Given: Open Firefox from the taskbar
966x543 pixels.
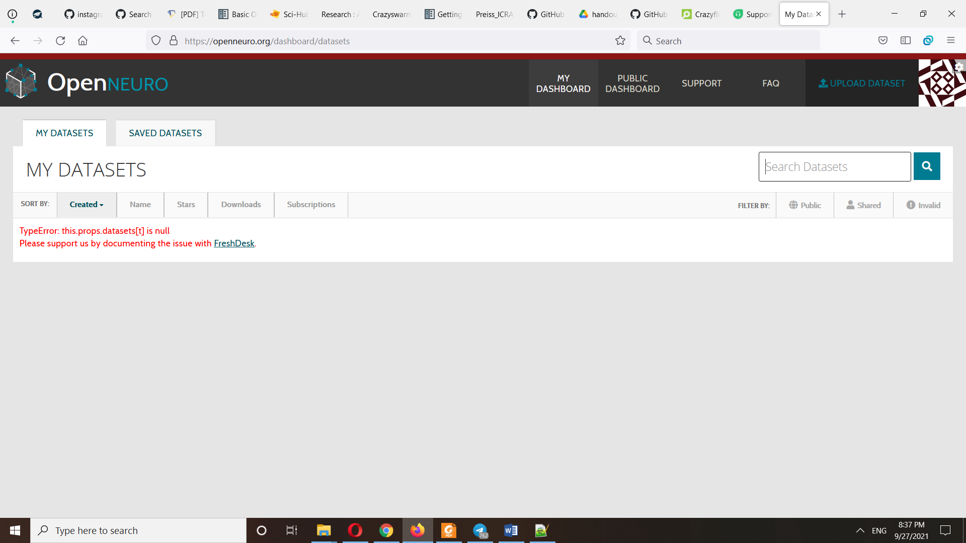Looking at the screenshot, I should coord(418,530).
